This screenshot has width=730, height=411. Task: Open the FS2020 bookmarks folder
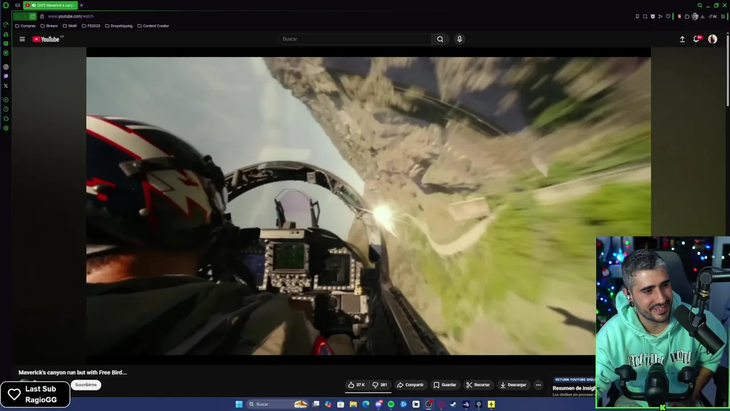pyautogui.click(x=91, y=26)
